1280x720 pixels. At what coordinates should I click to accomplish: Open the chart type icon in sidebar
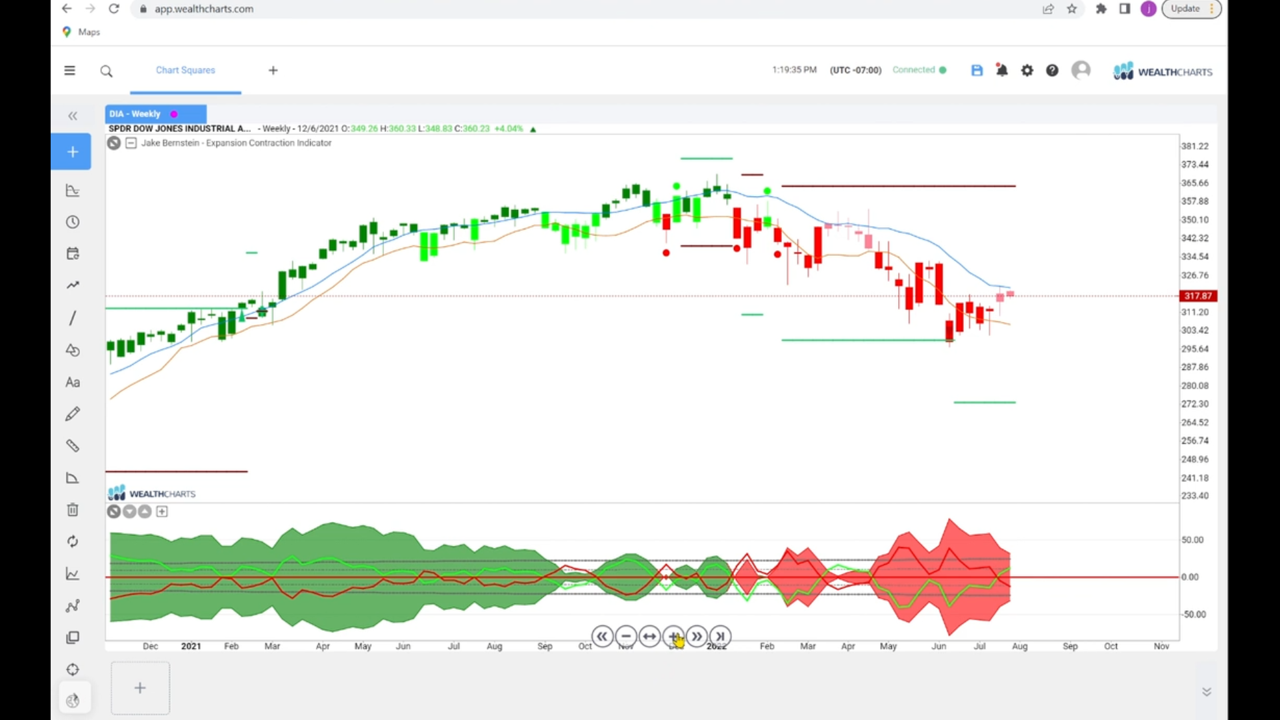tap(73, 191)
